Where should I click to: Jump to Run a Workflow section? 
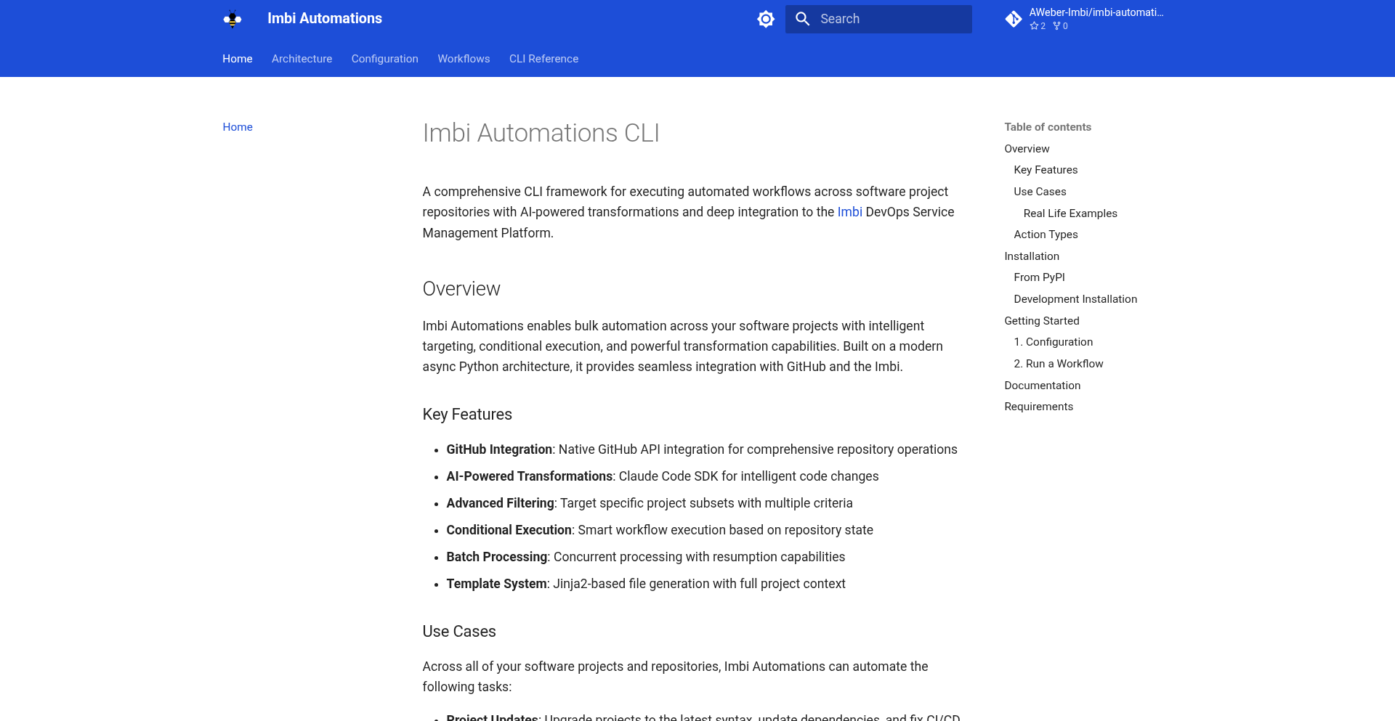click(1058, 364)
